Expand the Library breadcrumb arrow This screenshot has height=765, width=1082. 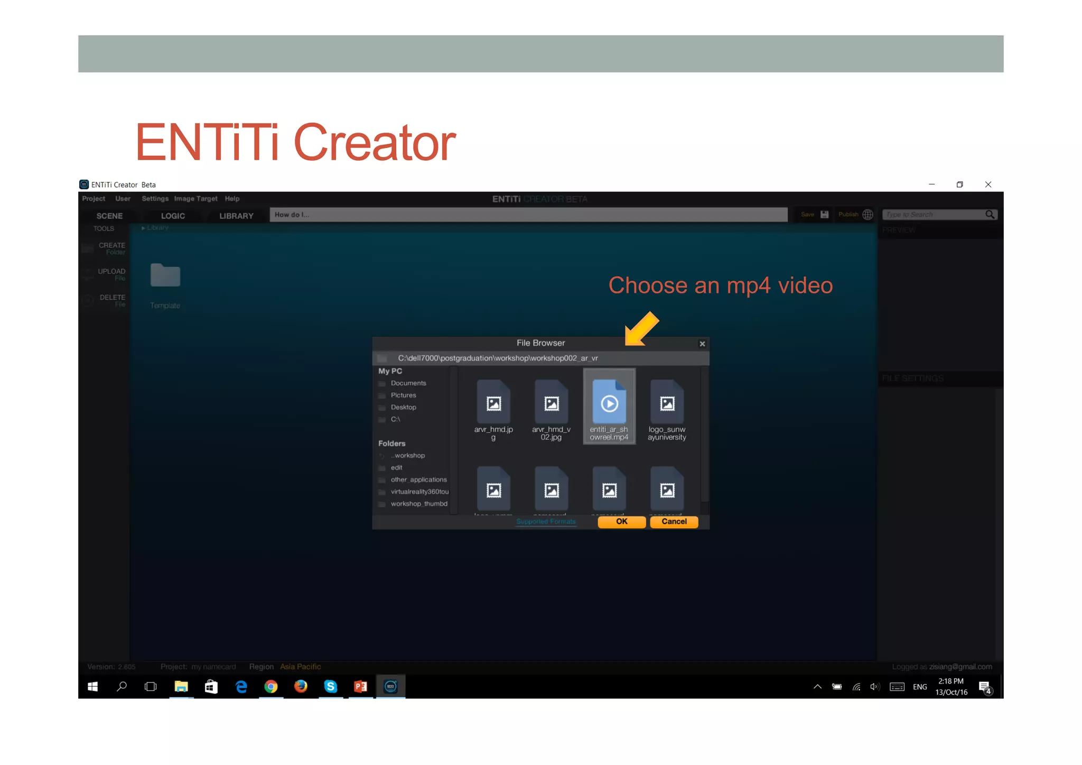[x=143, y=228]
